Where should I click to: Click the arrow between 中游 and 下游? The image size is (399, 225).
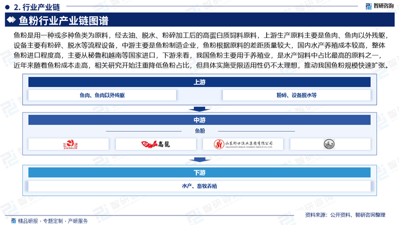point(199,160)
